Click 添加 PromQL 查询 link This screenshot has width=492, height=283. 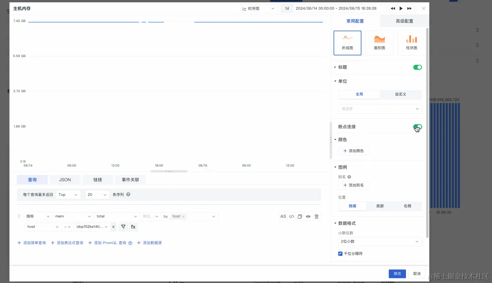[x=107, y=243]
